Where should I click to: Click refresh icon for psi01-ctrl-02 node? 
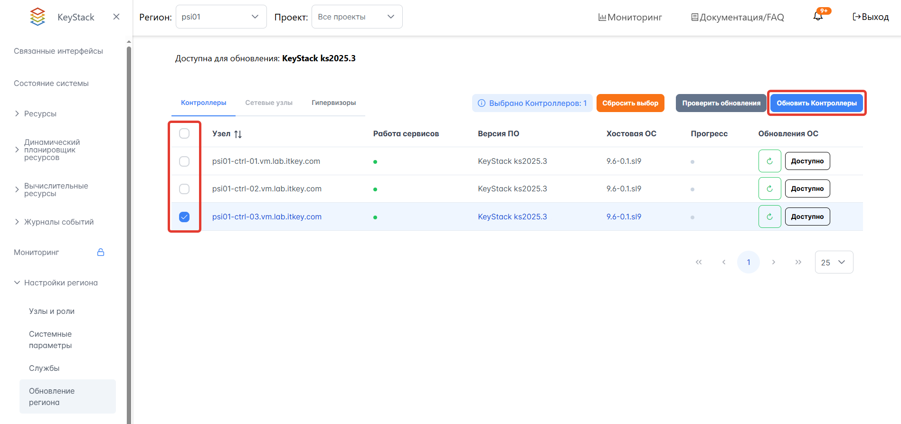769,188
